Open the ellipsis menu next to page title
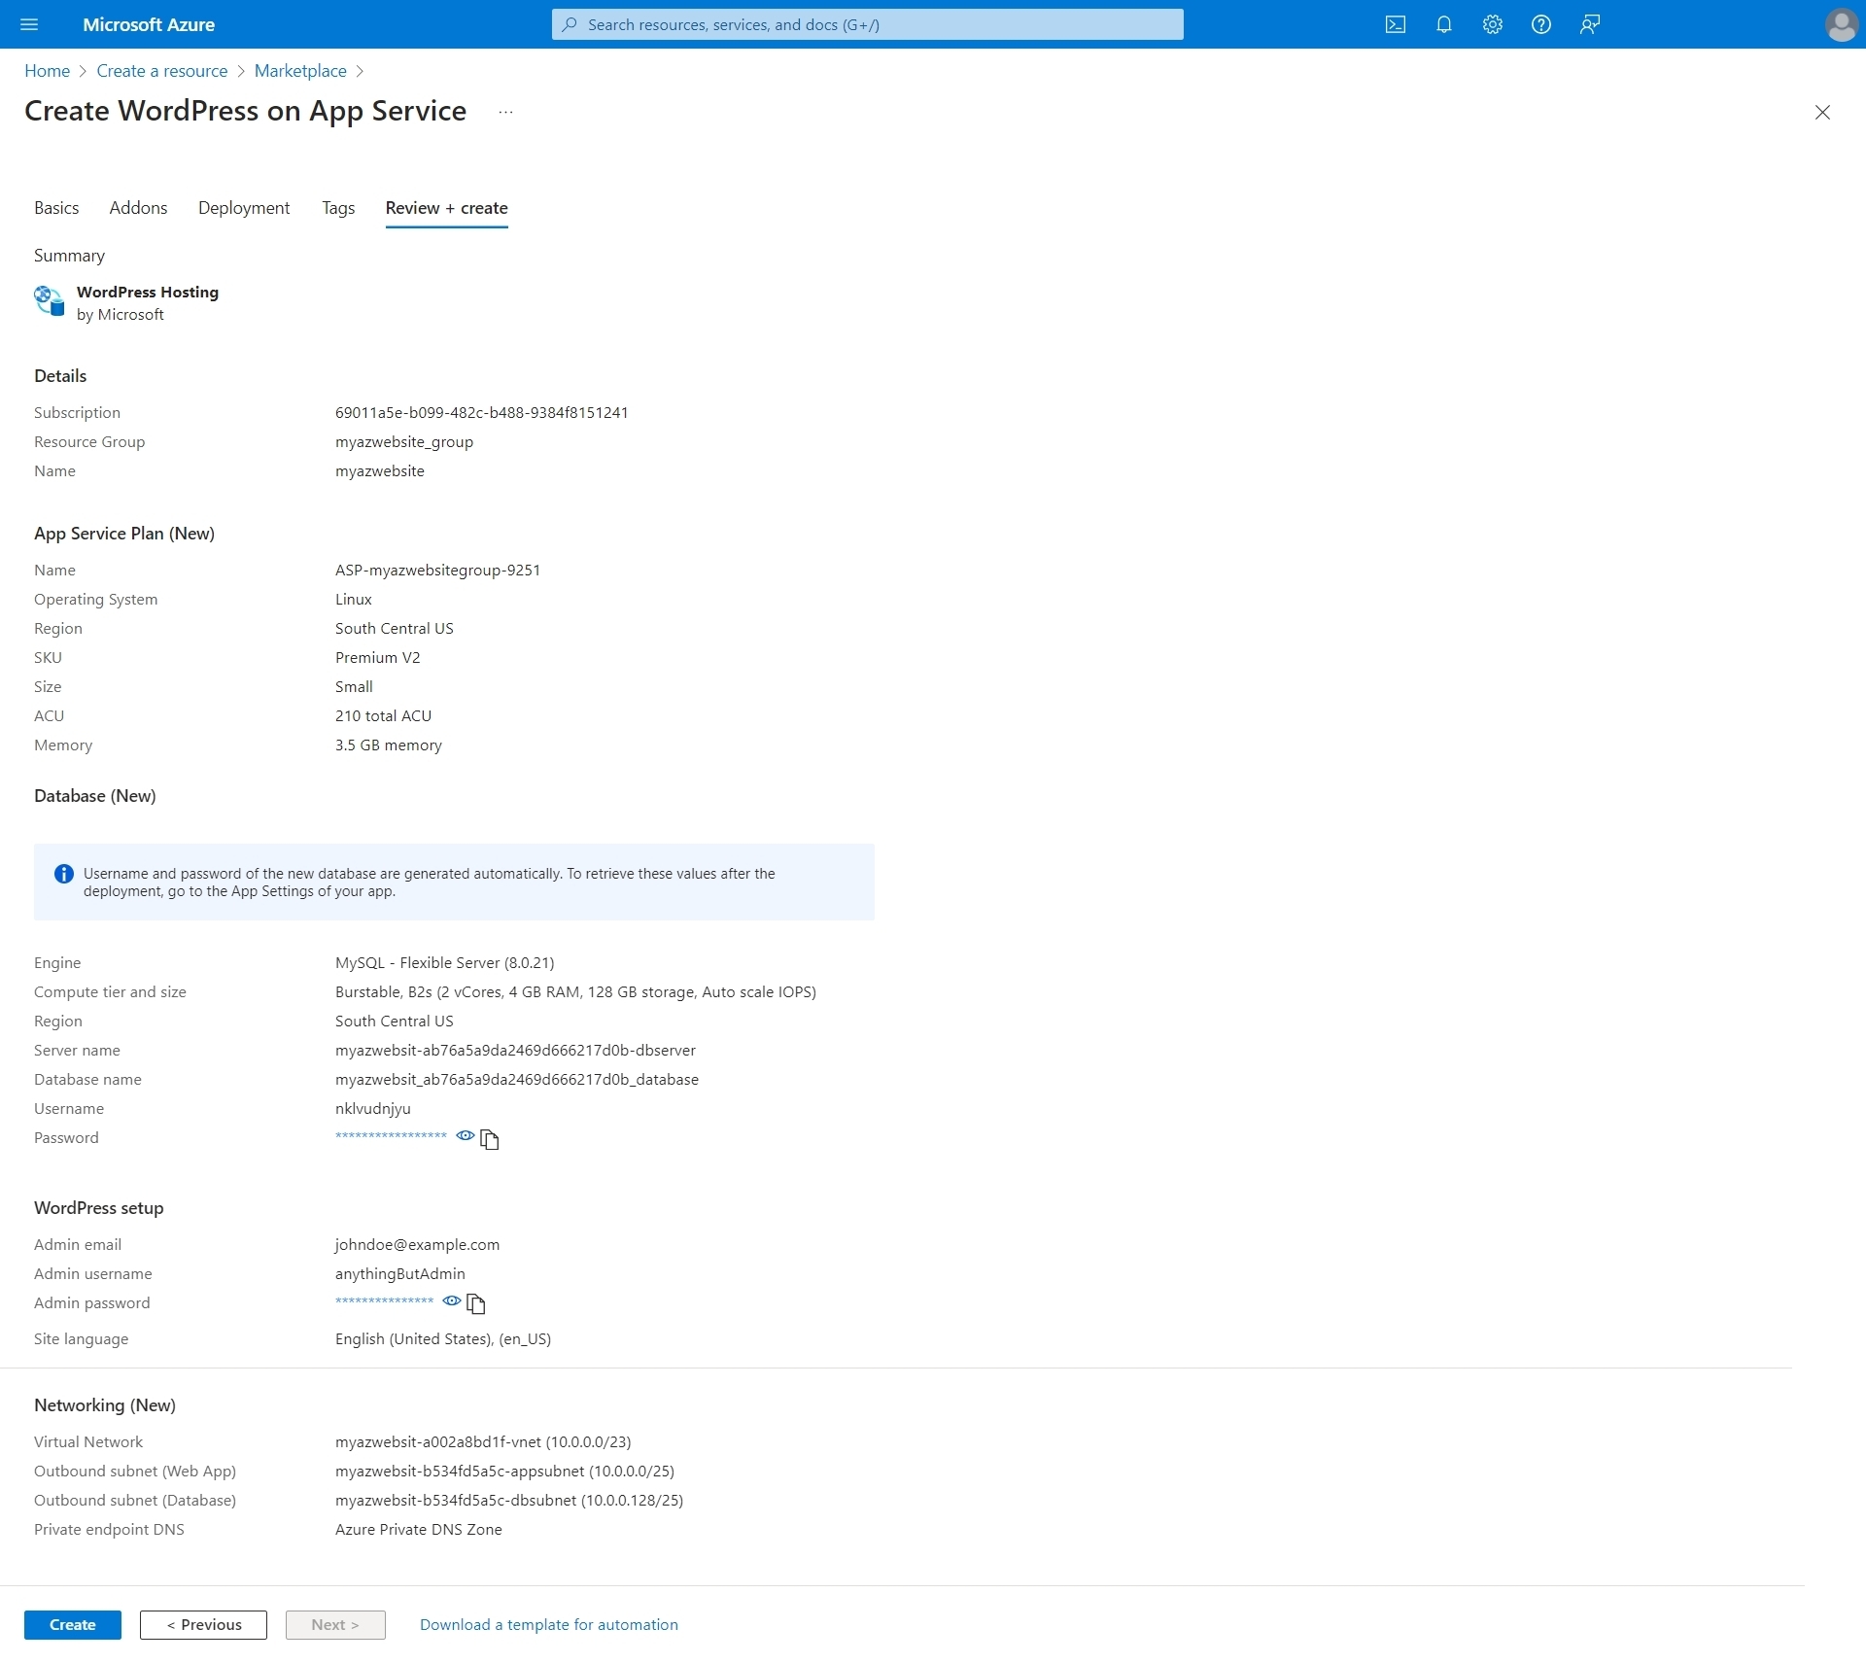Viewport: 1866px width, 1663px height. pyautogui.click(x=505, y=112)
